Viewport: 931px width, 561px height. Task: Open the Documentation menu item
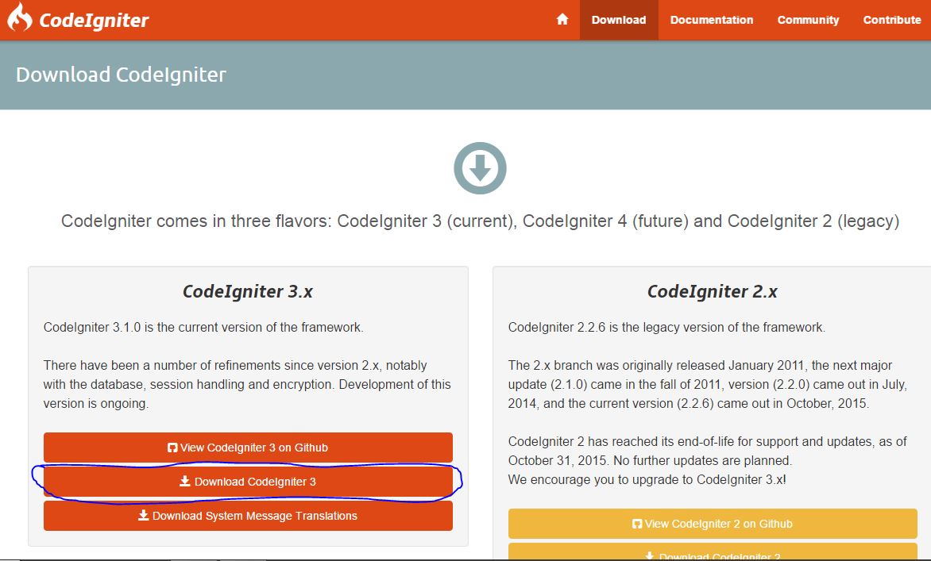pyautogui.click(x=711, y=19)
